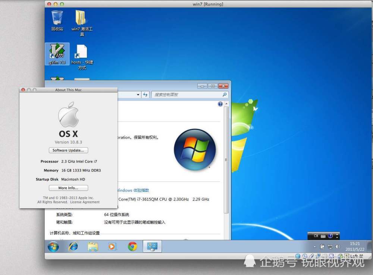The width and height of the screenshot is (373, 275).
Task: Open the volume speaker tray icon
Action: coord(338,247)
